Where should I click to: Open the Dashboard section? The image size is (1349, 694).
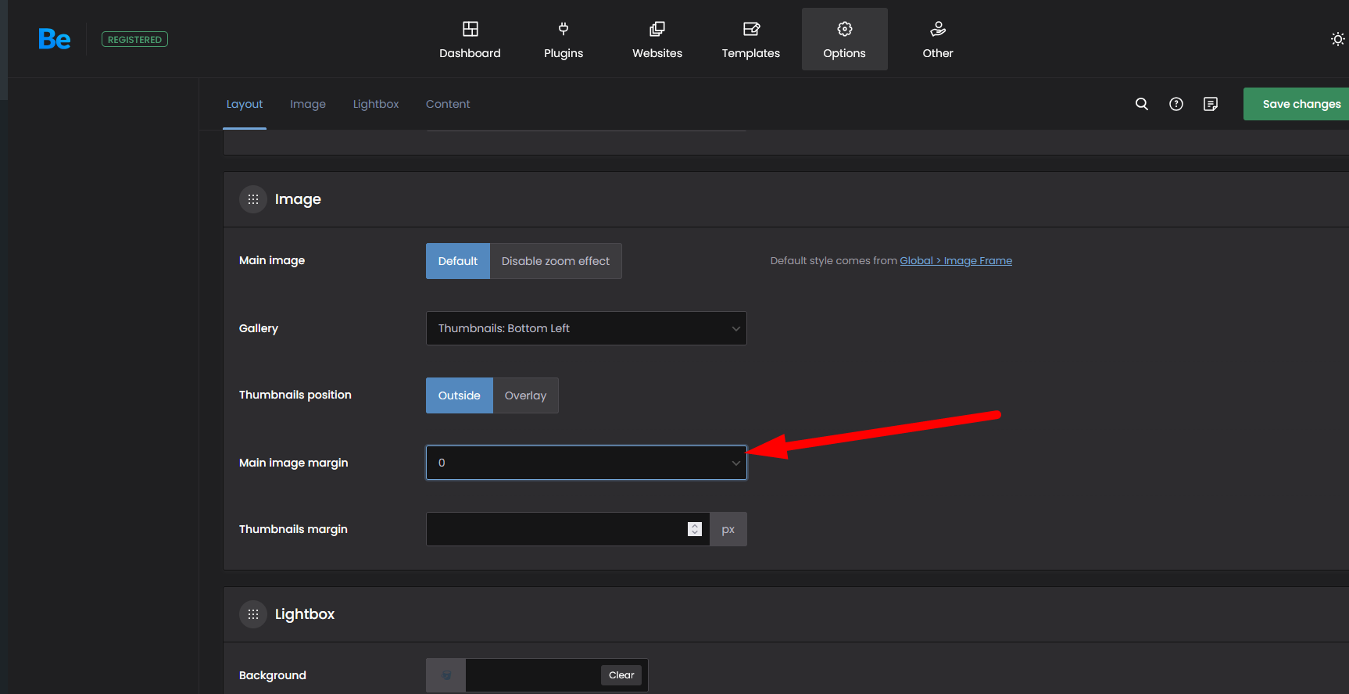click(470, 40)
